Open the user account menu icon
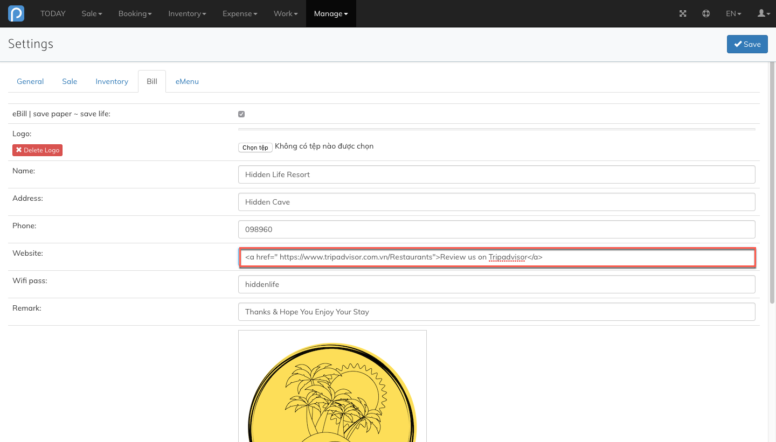Viewport: 776px width, 442px height. click(x=764, y=13)
